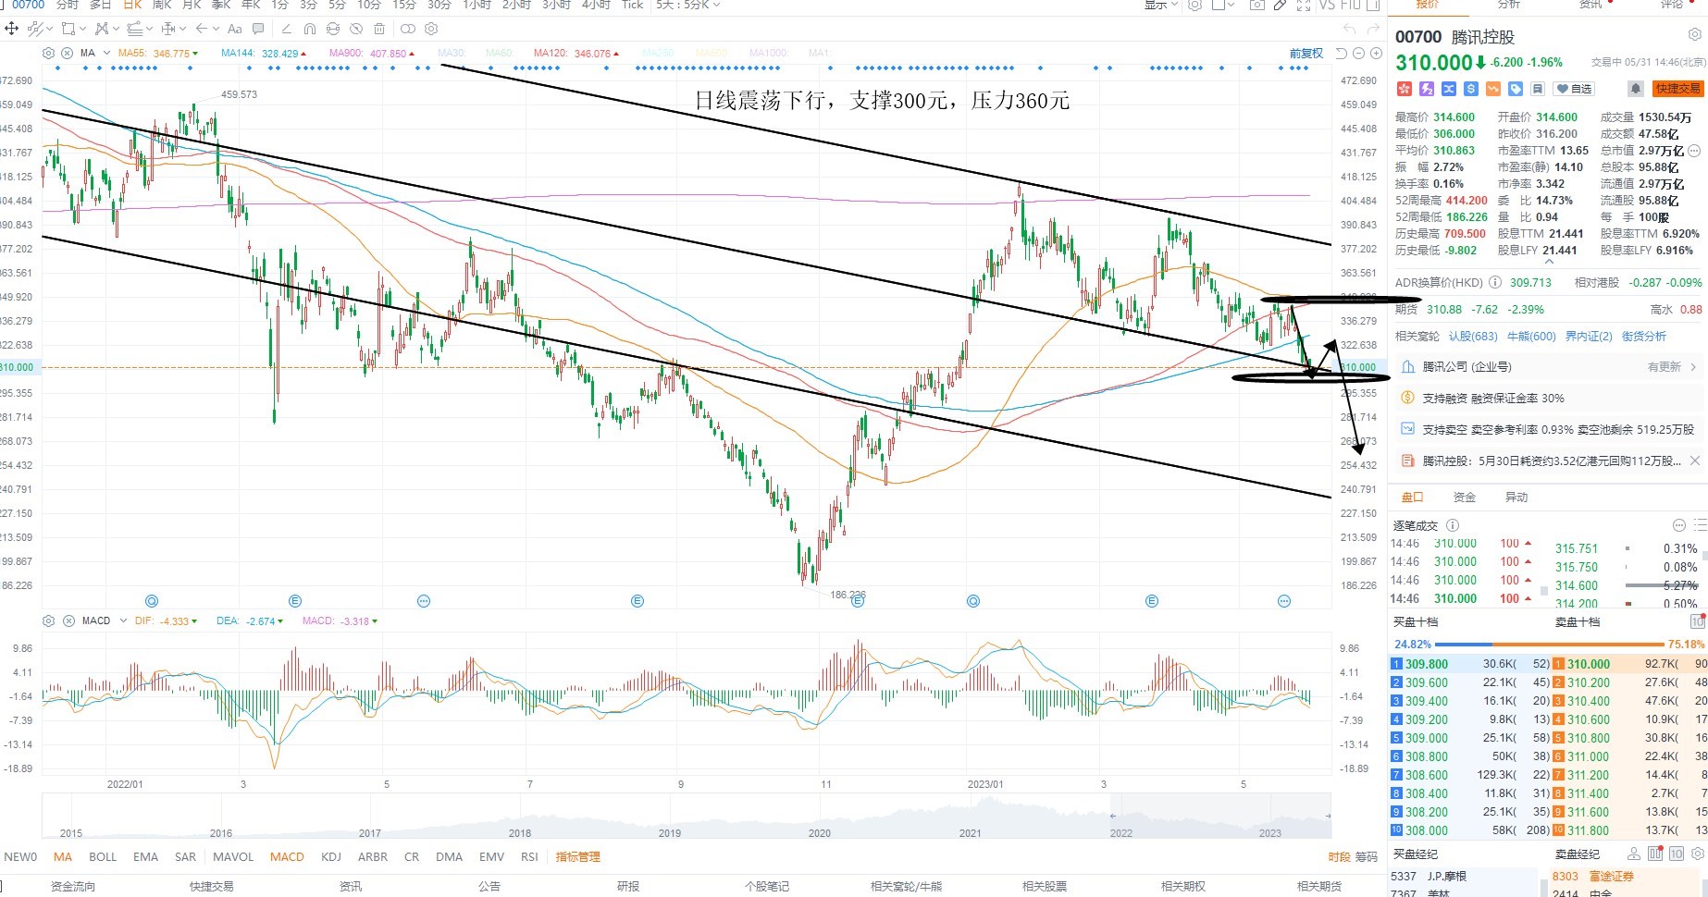Zoom out chart with minus circle
The image size is (1708, 897).
point(1358,54)
